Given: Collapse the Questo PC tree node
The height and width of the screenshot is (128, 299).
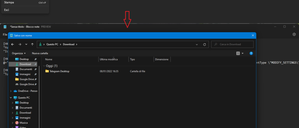Looking at the screenshot, I should pos(11,98).
